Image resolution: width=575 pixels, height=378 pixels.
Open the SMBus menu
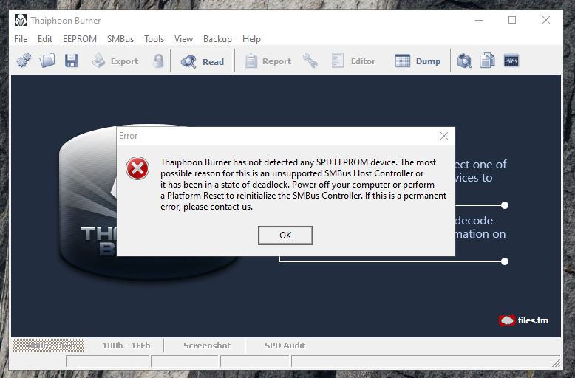(120, 39)
